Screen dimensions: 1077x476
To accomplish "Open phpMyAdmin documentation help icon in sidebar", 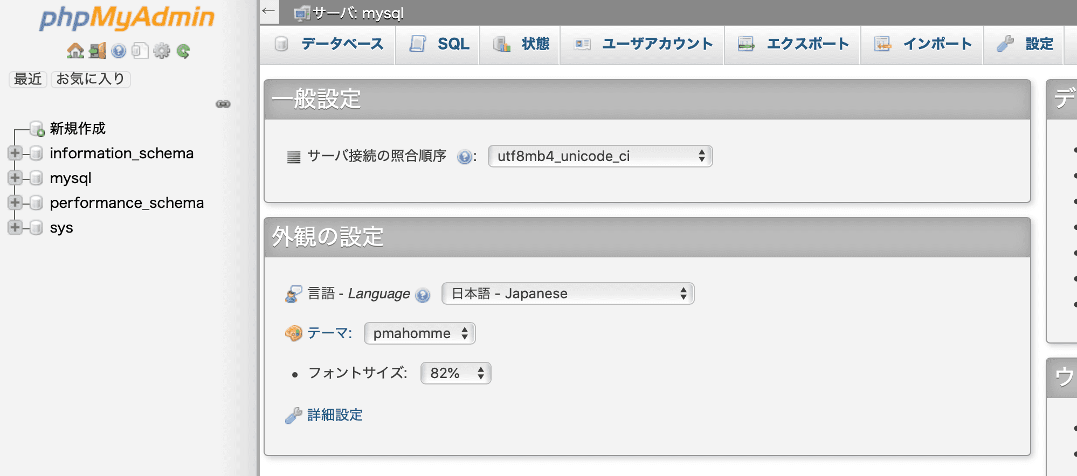I will (119, 51).
